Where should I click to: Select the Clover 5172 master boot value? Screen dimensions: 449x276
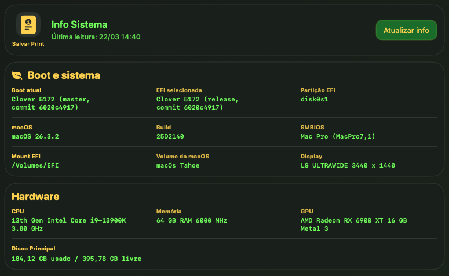[50, 103]
